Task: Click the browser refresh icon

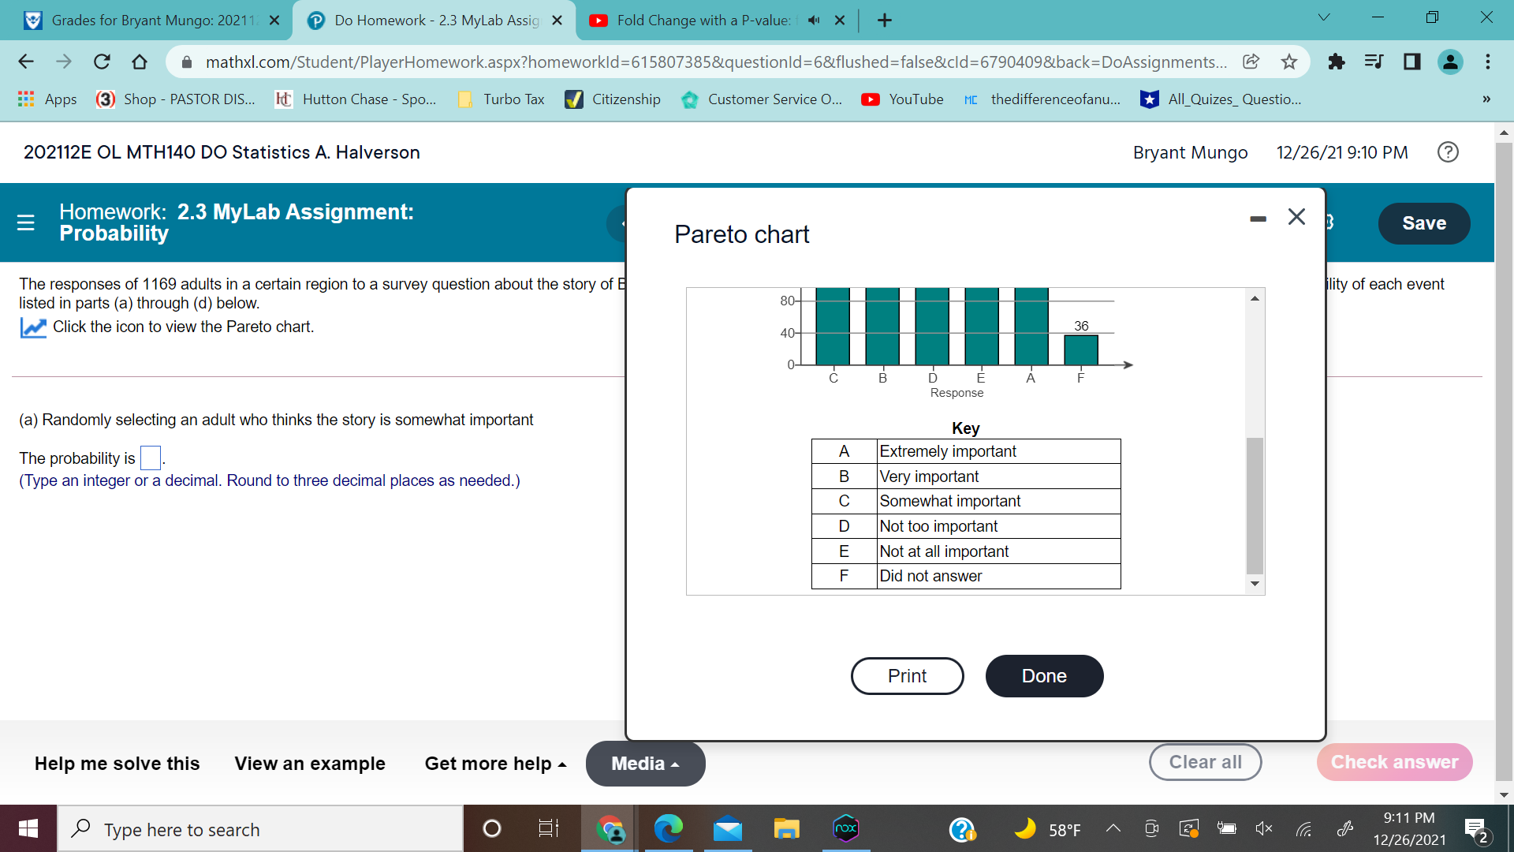Action: 102,62
